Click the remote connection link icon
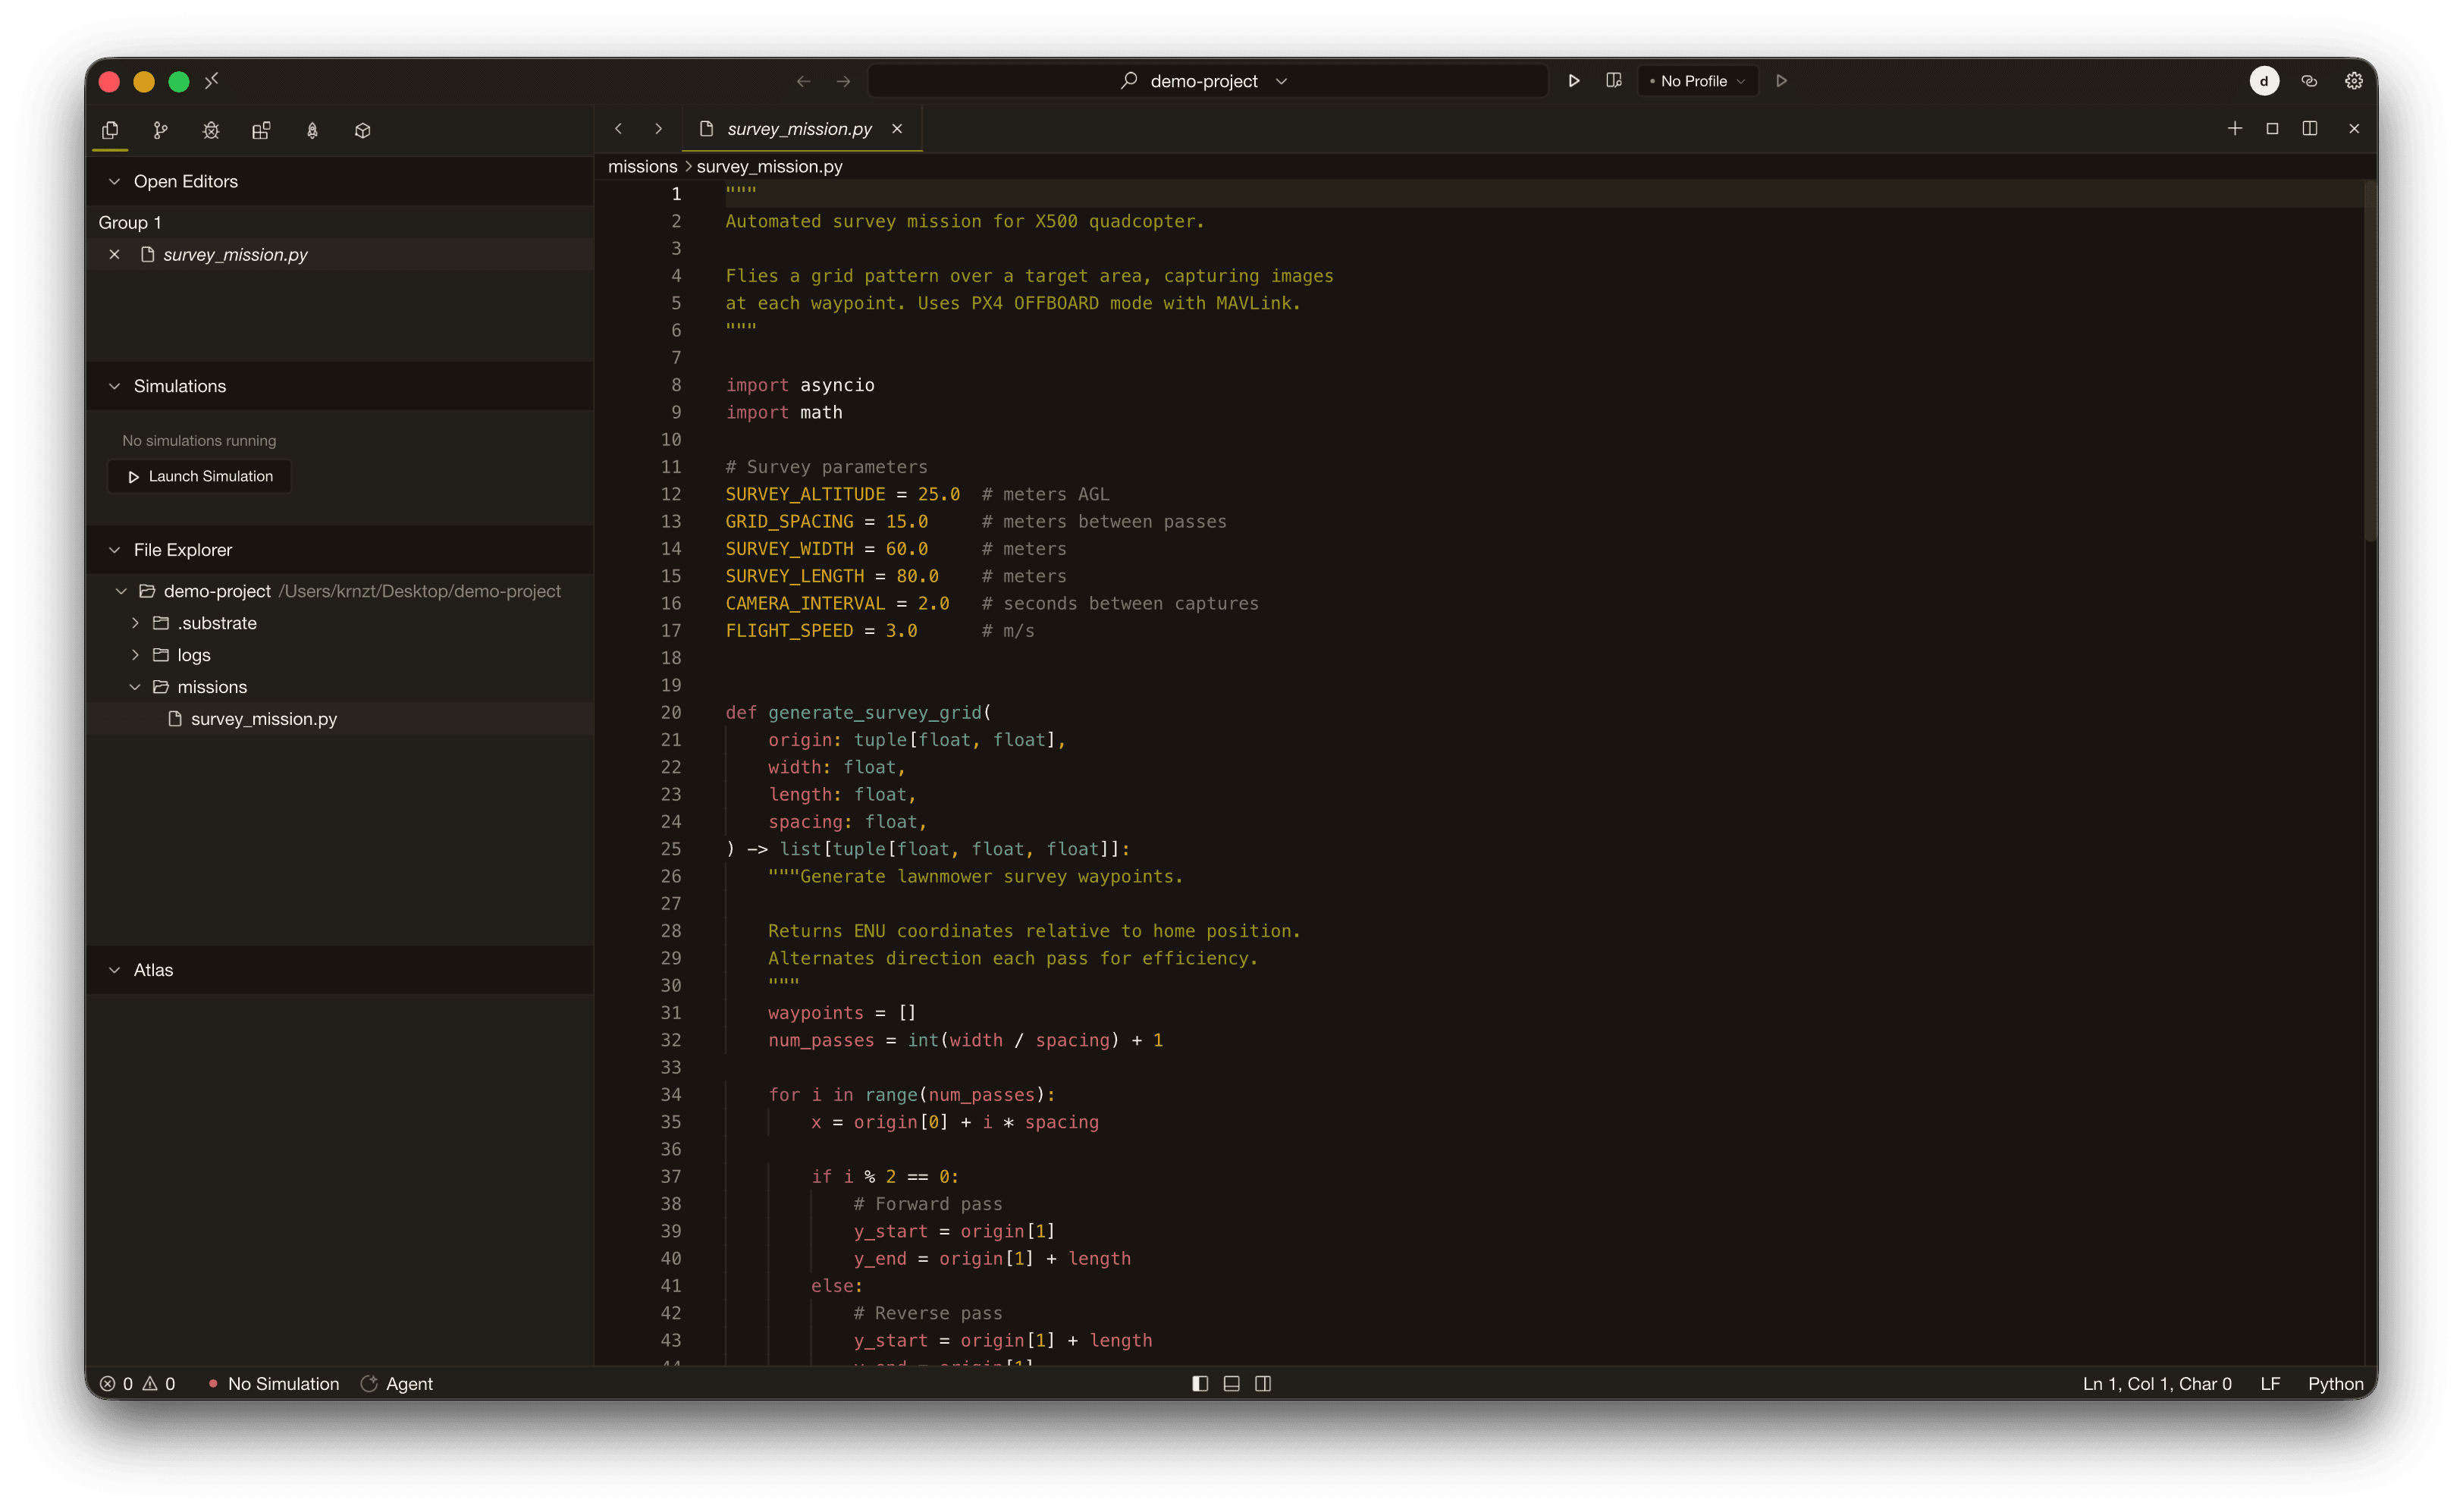The image size is (2463, 1512). [x=2309, y=81]
